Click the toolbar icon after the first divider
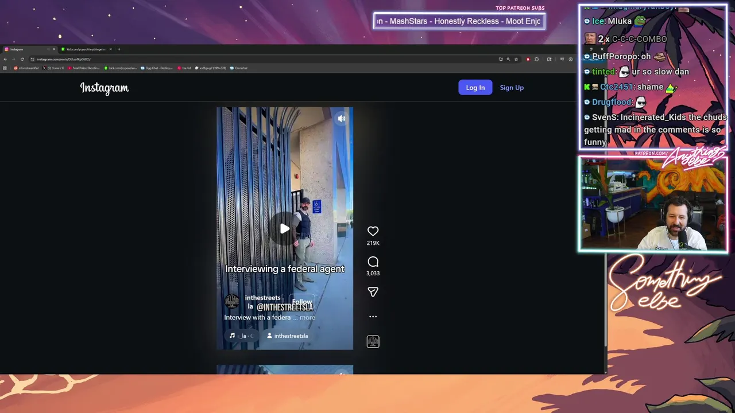The width and height of the screenshot is (735, 413). coord(549,59)
